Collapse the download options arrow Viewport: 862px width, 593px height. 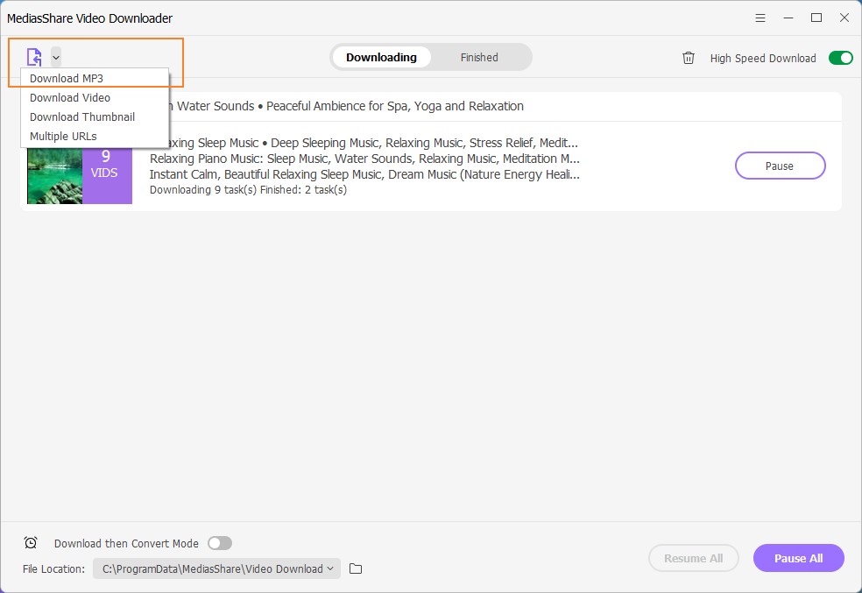56,58
